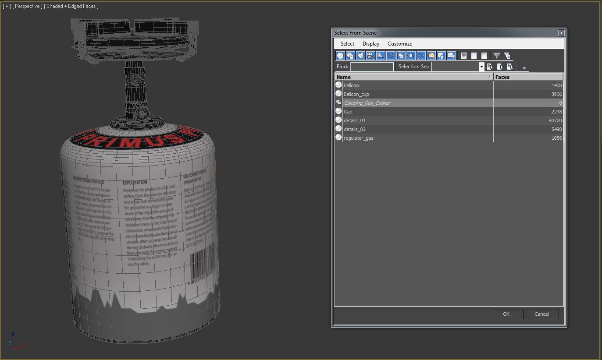Image resolution: width=602 pixels, height=360 pixels.
Task: Toggle Display Shapes filter icon
Action: pos(350,56)
